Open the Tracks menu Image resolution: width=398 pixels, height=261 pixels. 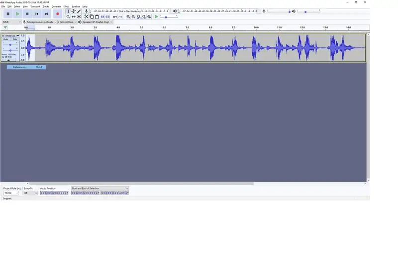[x=46, y=6]
